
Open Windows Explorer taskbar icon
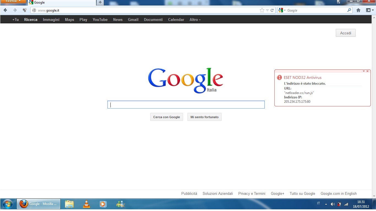[x=69, y=204]
